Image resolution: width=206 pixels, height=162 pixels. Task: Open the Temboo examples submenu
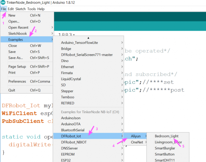pyautogui.click(x=88, y=97)
